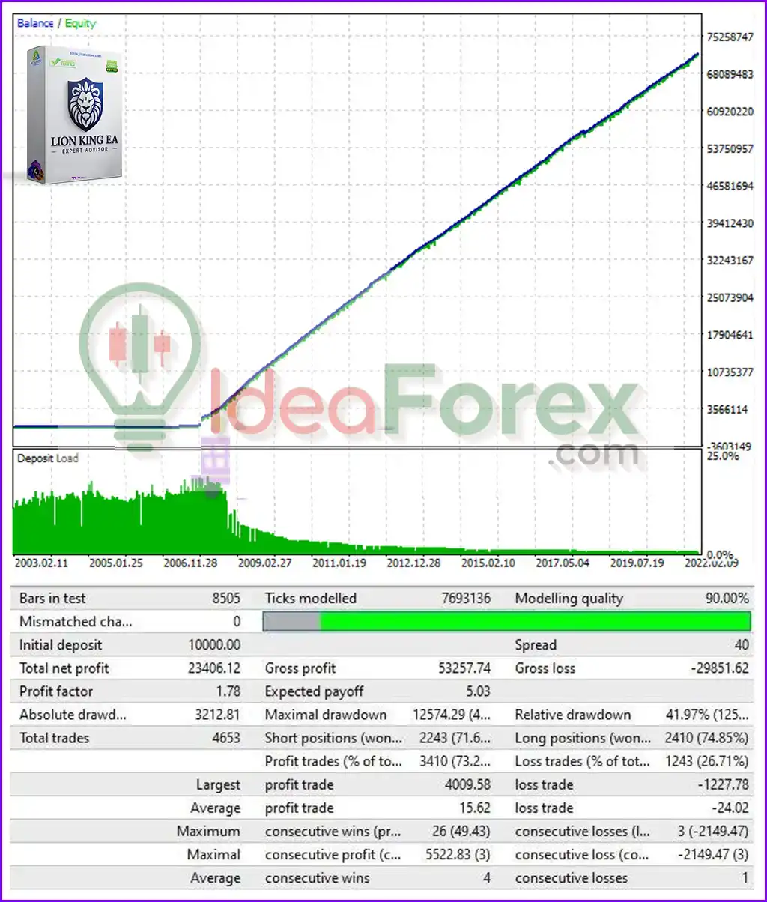Image resolution: width=767 pixels, height=902 pixels.
Task: Click the blue 'Balance' chart legend label
Action: 35,23
